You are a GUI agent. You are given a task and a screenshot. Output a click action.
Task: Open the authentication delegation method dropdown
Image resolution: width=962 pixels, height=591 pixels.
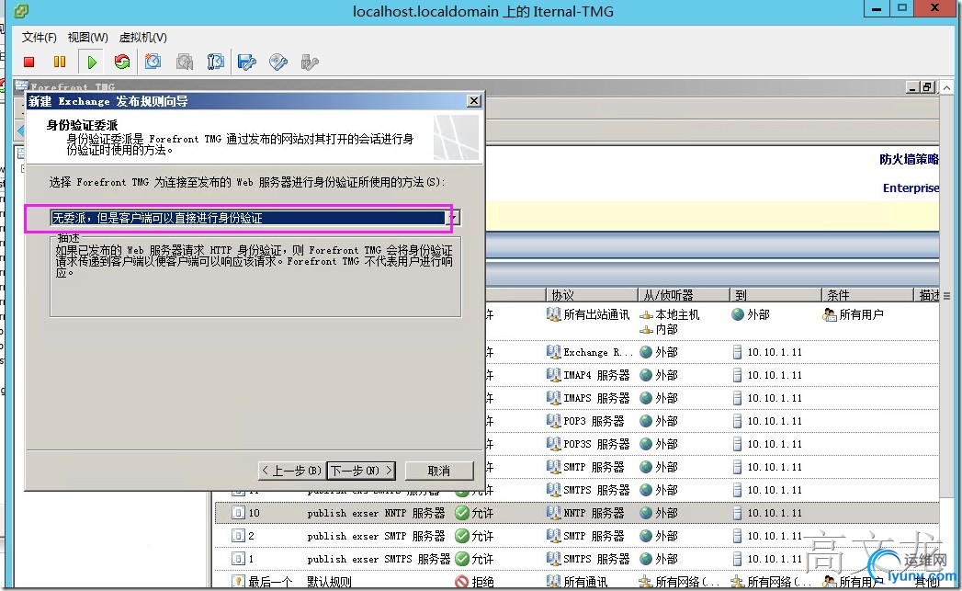coord(453,218)
